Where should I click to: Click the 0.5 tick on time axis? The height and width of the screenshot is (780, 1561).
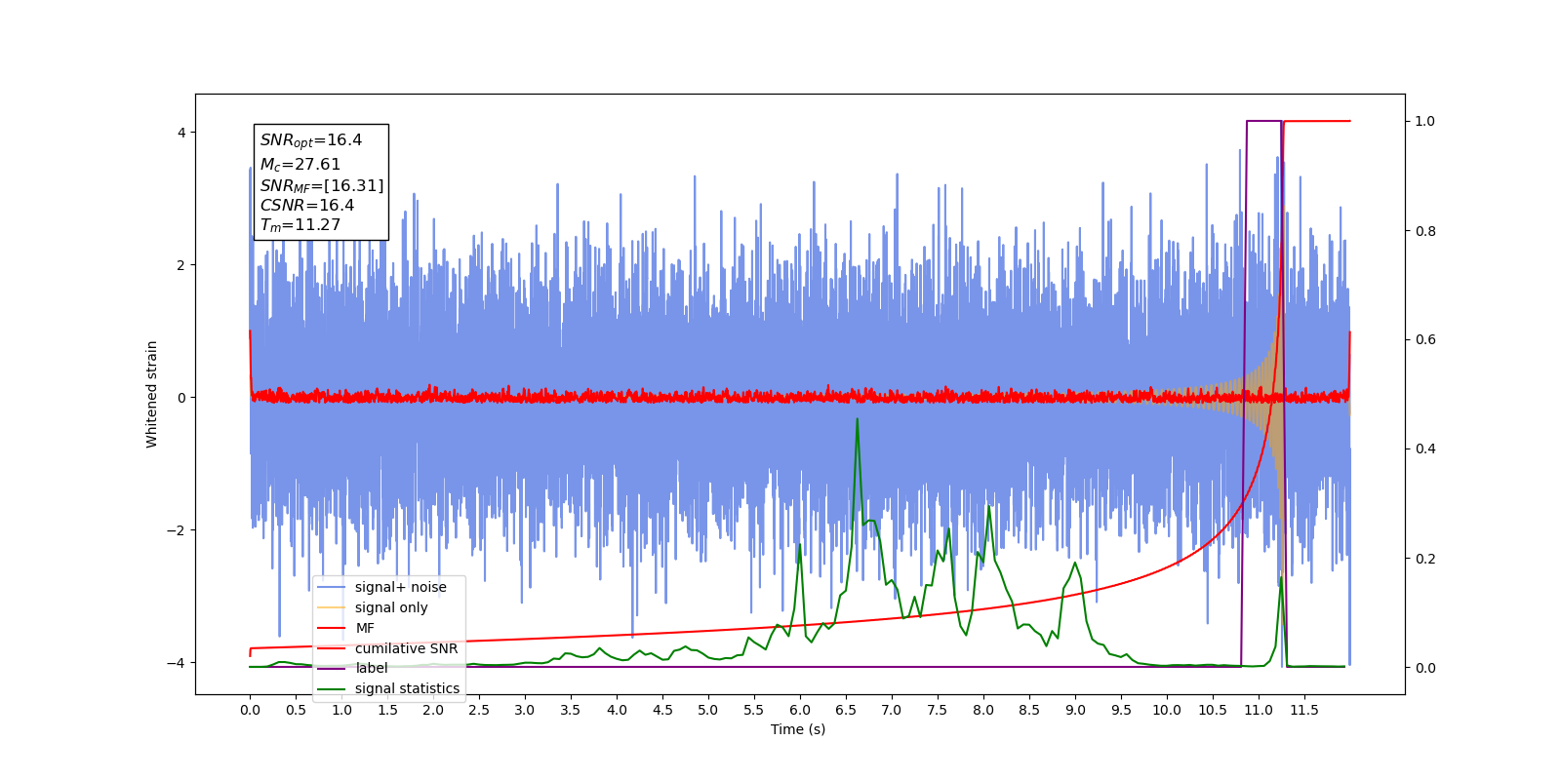tap(296, 710)
